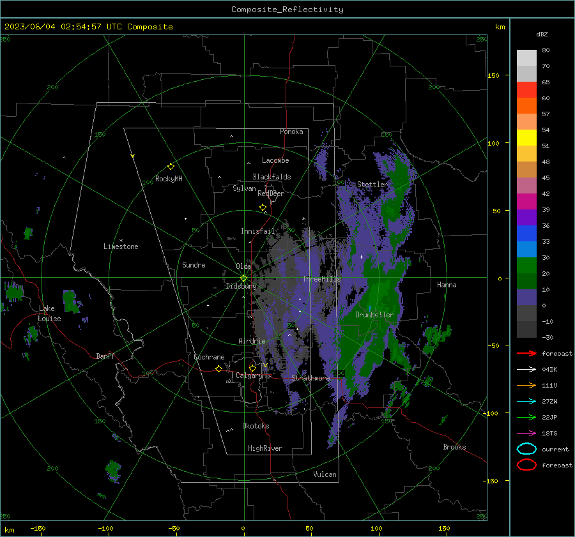Click the RockyMH label
575x537 pixels.
[x=168, y=179]
